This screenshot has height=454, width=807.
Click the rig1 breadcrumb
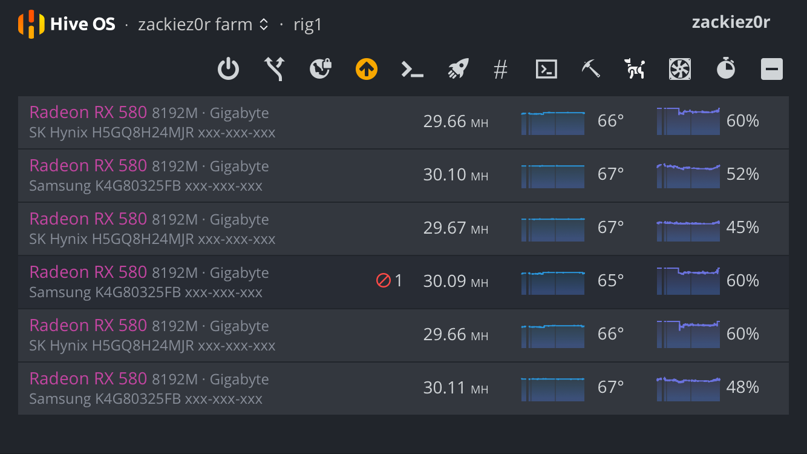308,24
